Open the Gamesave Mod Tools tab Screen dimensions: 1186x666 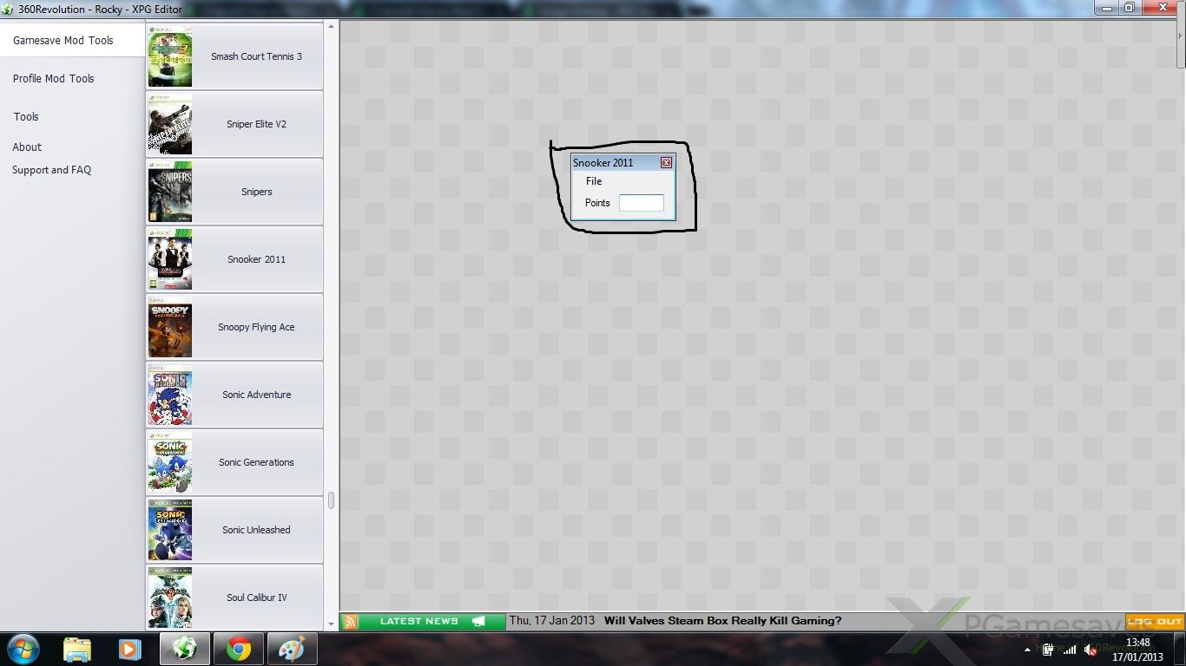coord(63,40)
